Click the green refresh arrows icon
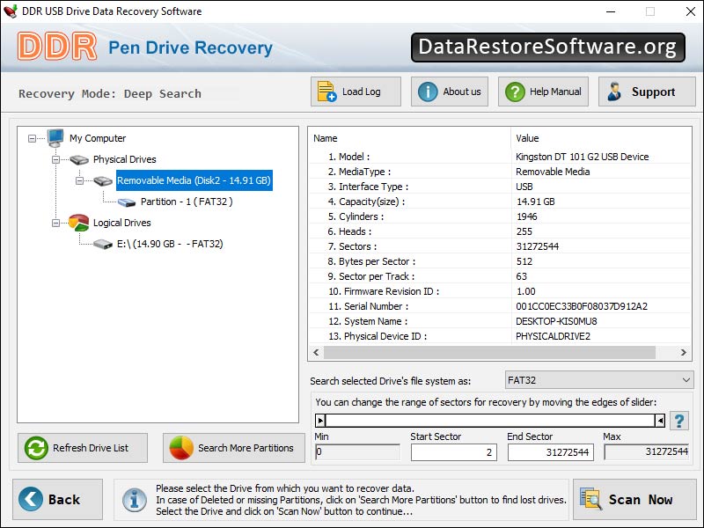This screenshot has width=704, height=528. [x=36, y=448]
